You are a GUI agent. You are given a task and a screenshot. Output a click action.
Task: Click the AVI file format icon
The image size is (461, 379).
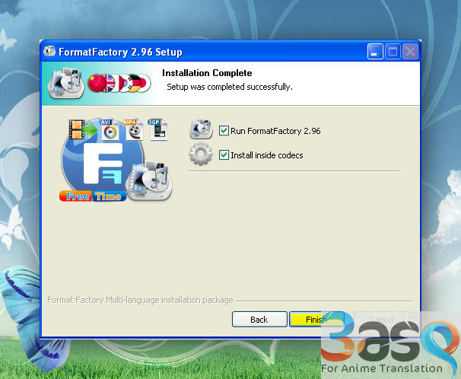[x=110, y=129]
